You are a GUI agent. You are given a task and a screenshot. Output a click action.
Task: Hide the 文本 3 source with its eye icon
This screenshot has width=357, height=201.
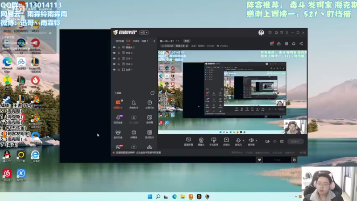coord(114,64)
